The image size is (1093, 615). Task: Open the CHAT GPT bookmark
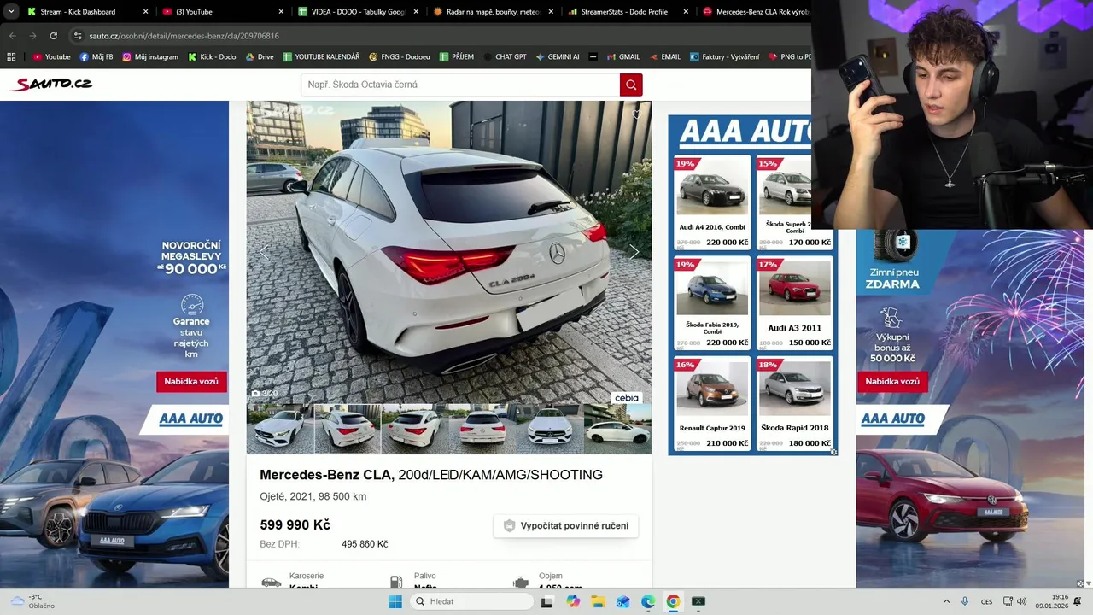(x=504, y=57)
